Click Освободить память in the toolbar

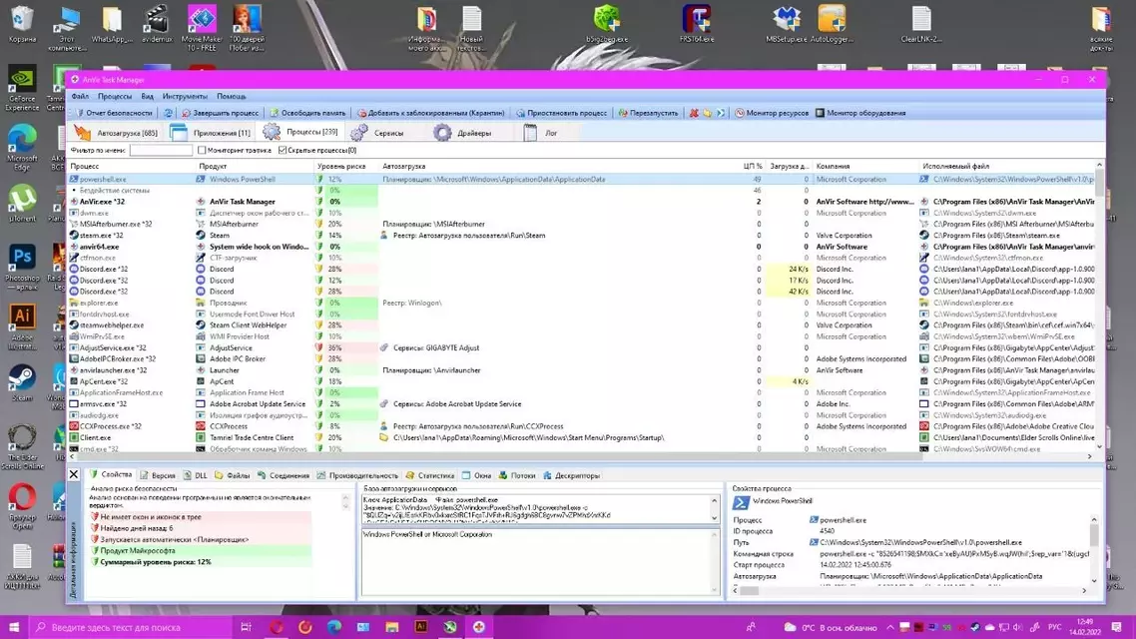(307, 113)
